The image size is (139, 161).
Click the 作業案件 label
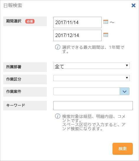point(14,92)
